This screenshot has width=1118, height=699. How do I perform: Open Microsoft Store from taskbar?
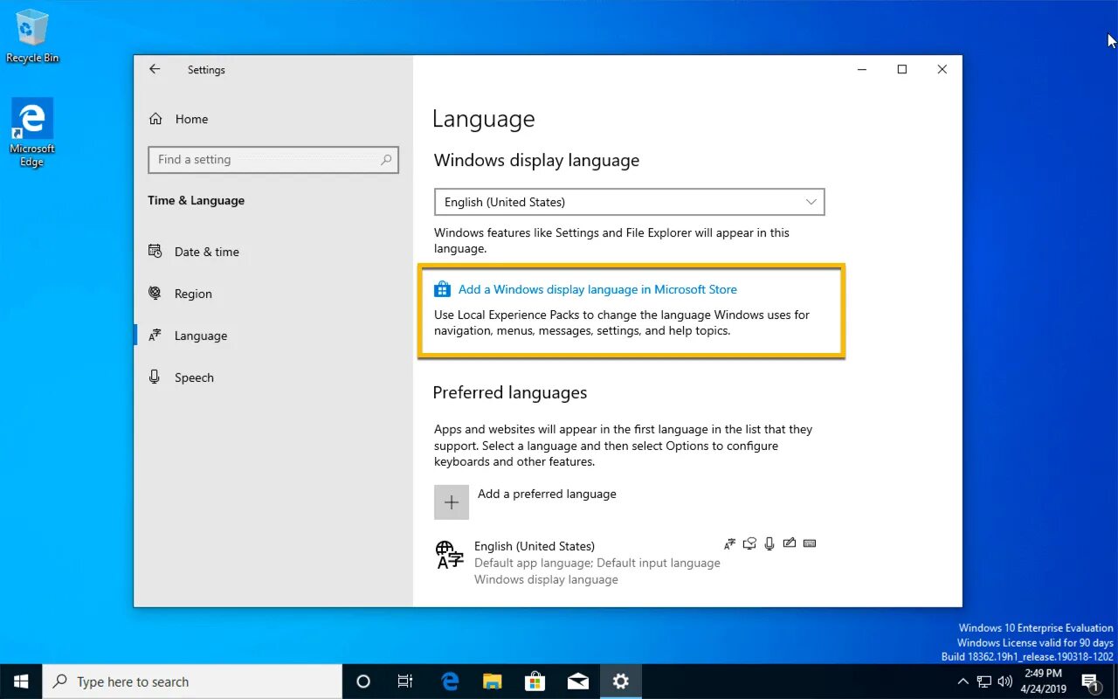coord(535,682)
